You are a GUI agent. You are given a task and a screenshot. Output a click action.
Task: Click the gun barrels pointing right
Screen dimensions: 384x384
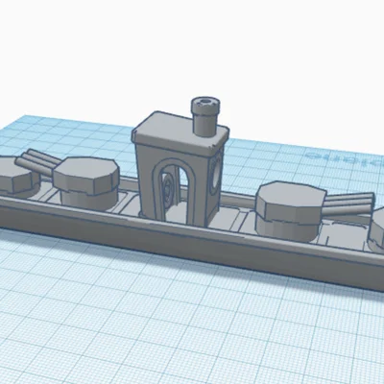pyautogui.click(x=348, y=204)
